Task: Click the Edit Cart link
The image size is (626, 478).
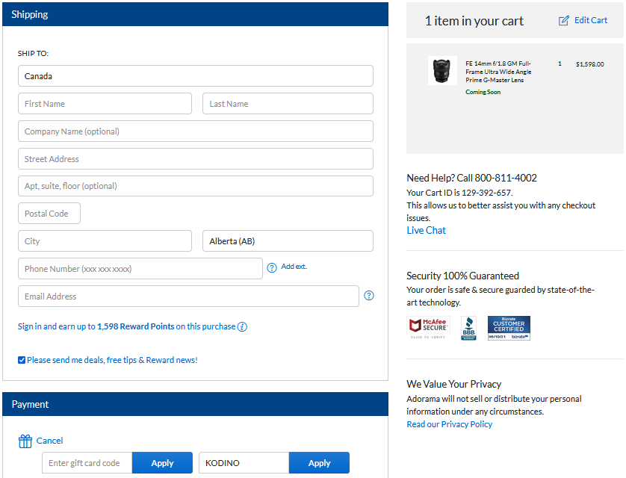Action: coord(590,20)
